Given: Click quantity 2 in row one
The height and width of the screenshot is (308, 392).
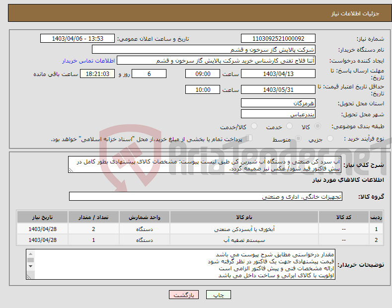Looking at the screenshot, I should 93,229.
